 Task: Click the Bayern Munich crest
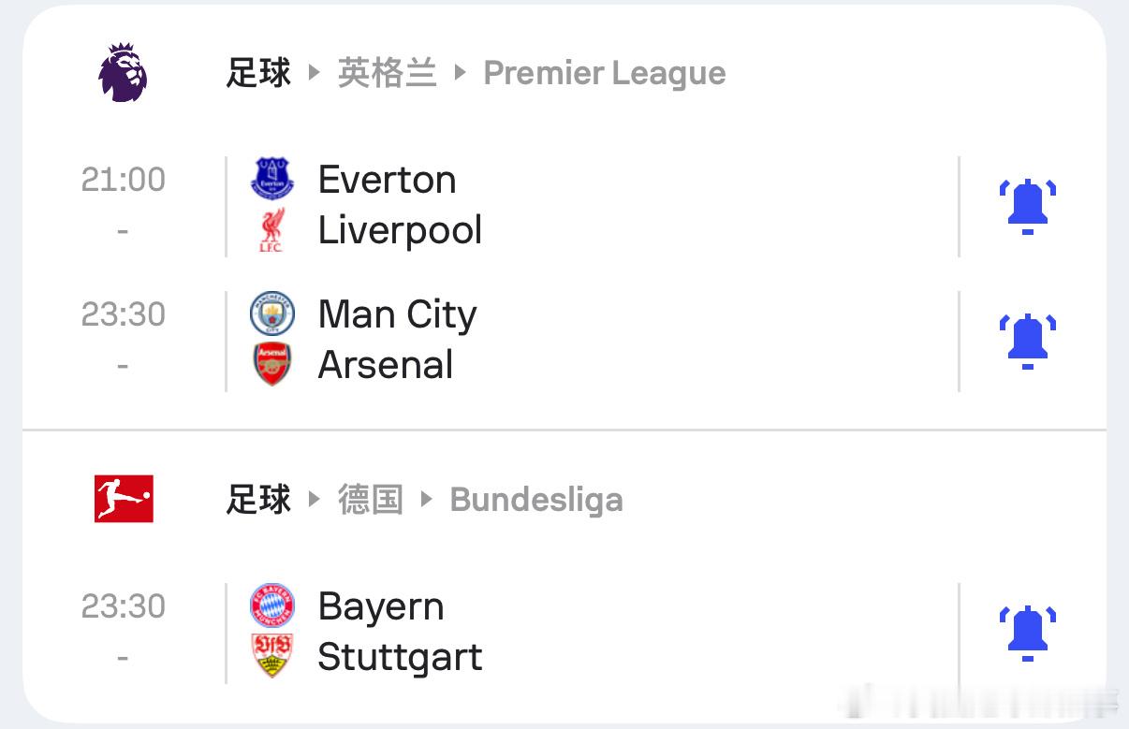272,606
